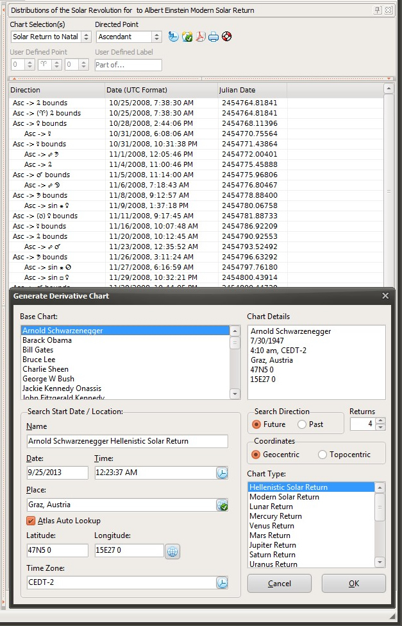
Task: Choose Lunar Return chart type
Action: point(311,506)
